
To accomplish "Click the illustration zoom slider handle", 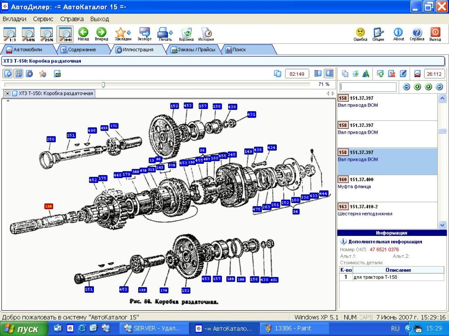I will (103, 85).
